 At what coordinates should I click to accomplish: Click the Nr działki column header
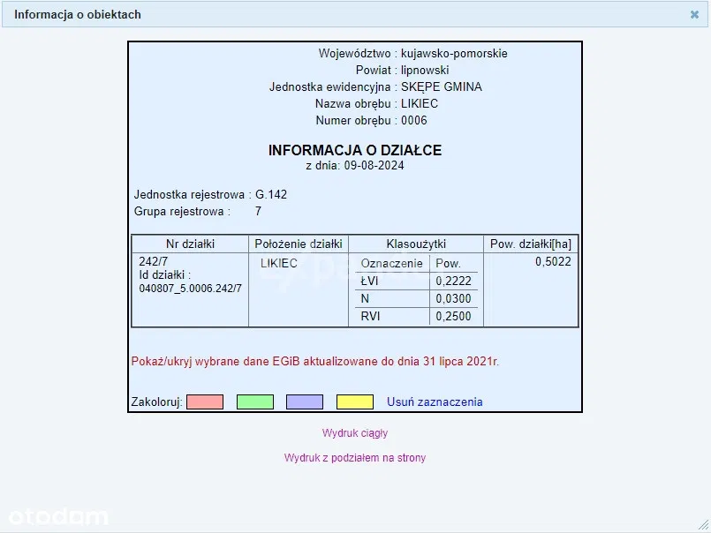[x=190, y=244]
